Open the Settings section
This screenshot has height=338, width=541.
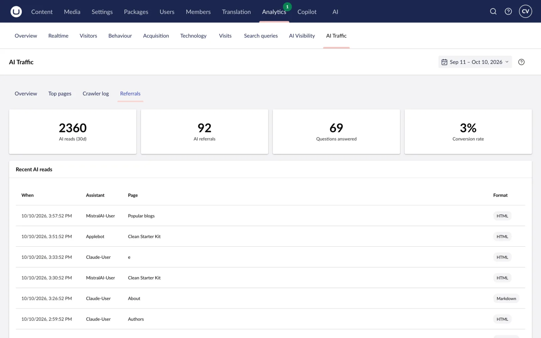click(x=102, y=12)
